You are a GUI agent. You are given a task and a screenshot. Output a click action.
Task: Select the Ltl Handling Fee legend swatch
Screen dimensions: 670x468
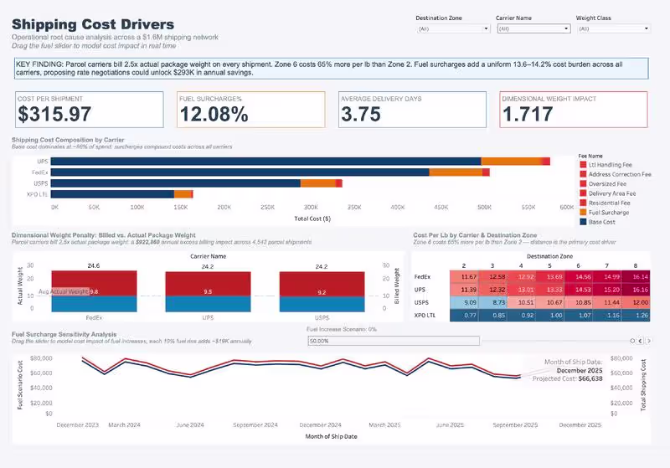tap(583, 164)
